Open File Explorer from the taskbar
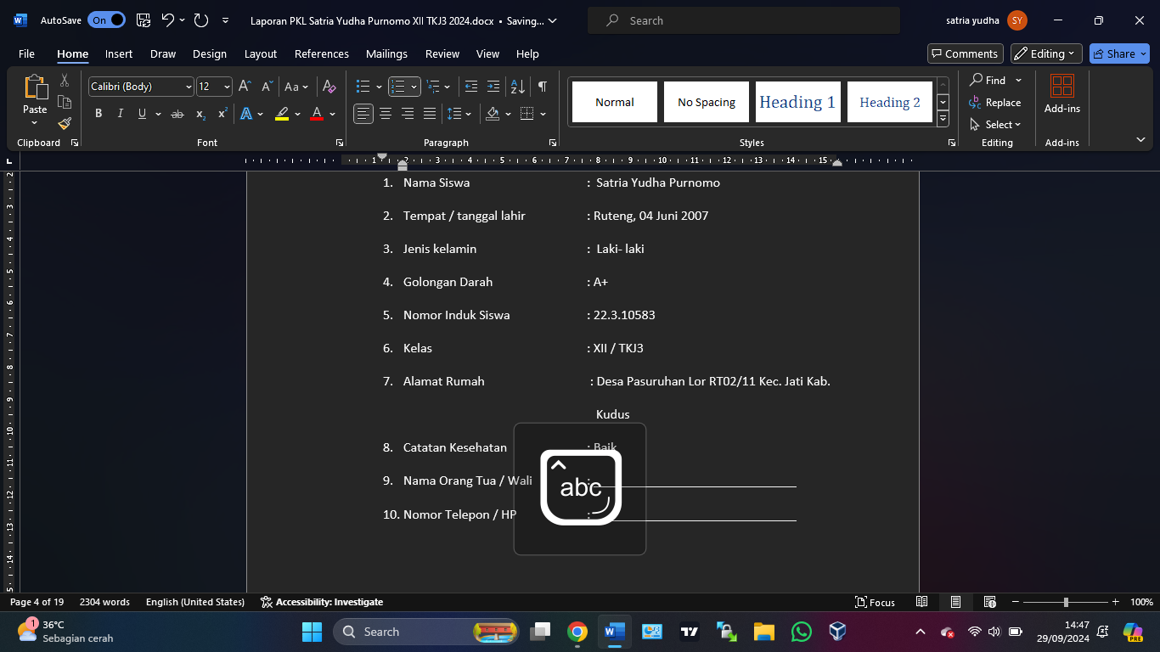1160x652 pixels. point(764,632)
